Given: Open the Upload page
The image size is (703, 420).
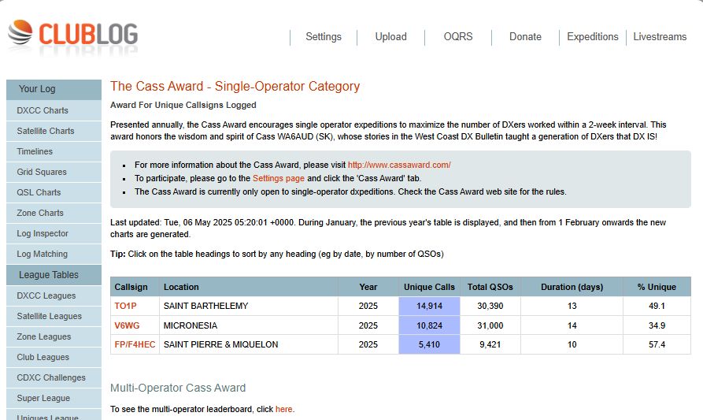Looking at the screenshot, I should click(390, 37).
